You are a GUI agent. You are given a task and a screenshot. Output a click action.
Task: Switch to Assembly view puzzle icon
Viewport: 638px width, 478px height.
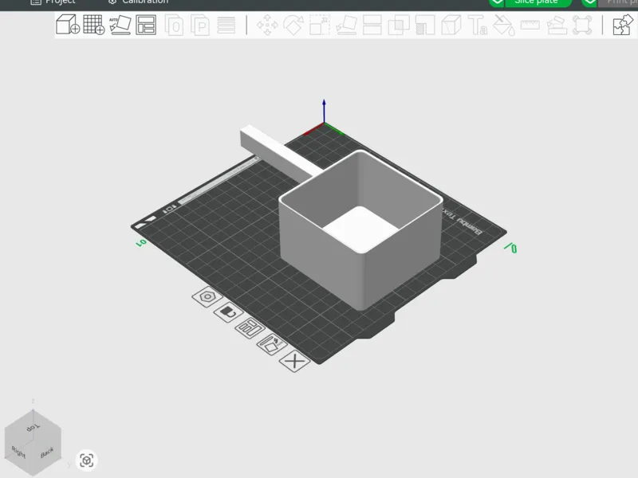point(623,25)
